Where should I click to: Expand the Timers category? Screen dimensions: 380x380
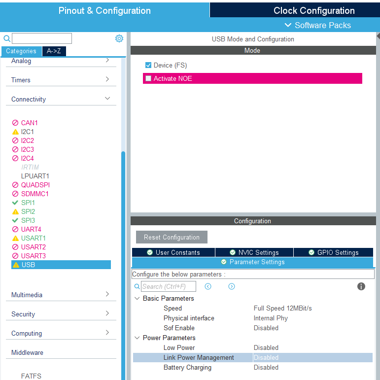point(61,79)
